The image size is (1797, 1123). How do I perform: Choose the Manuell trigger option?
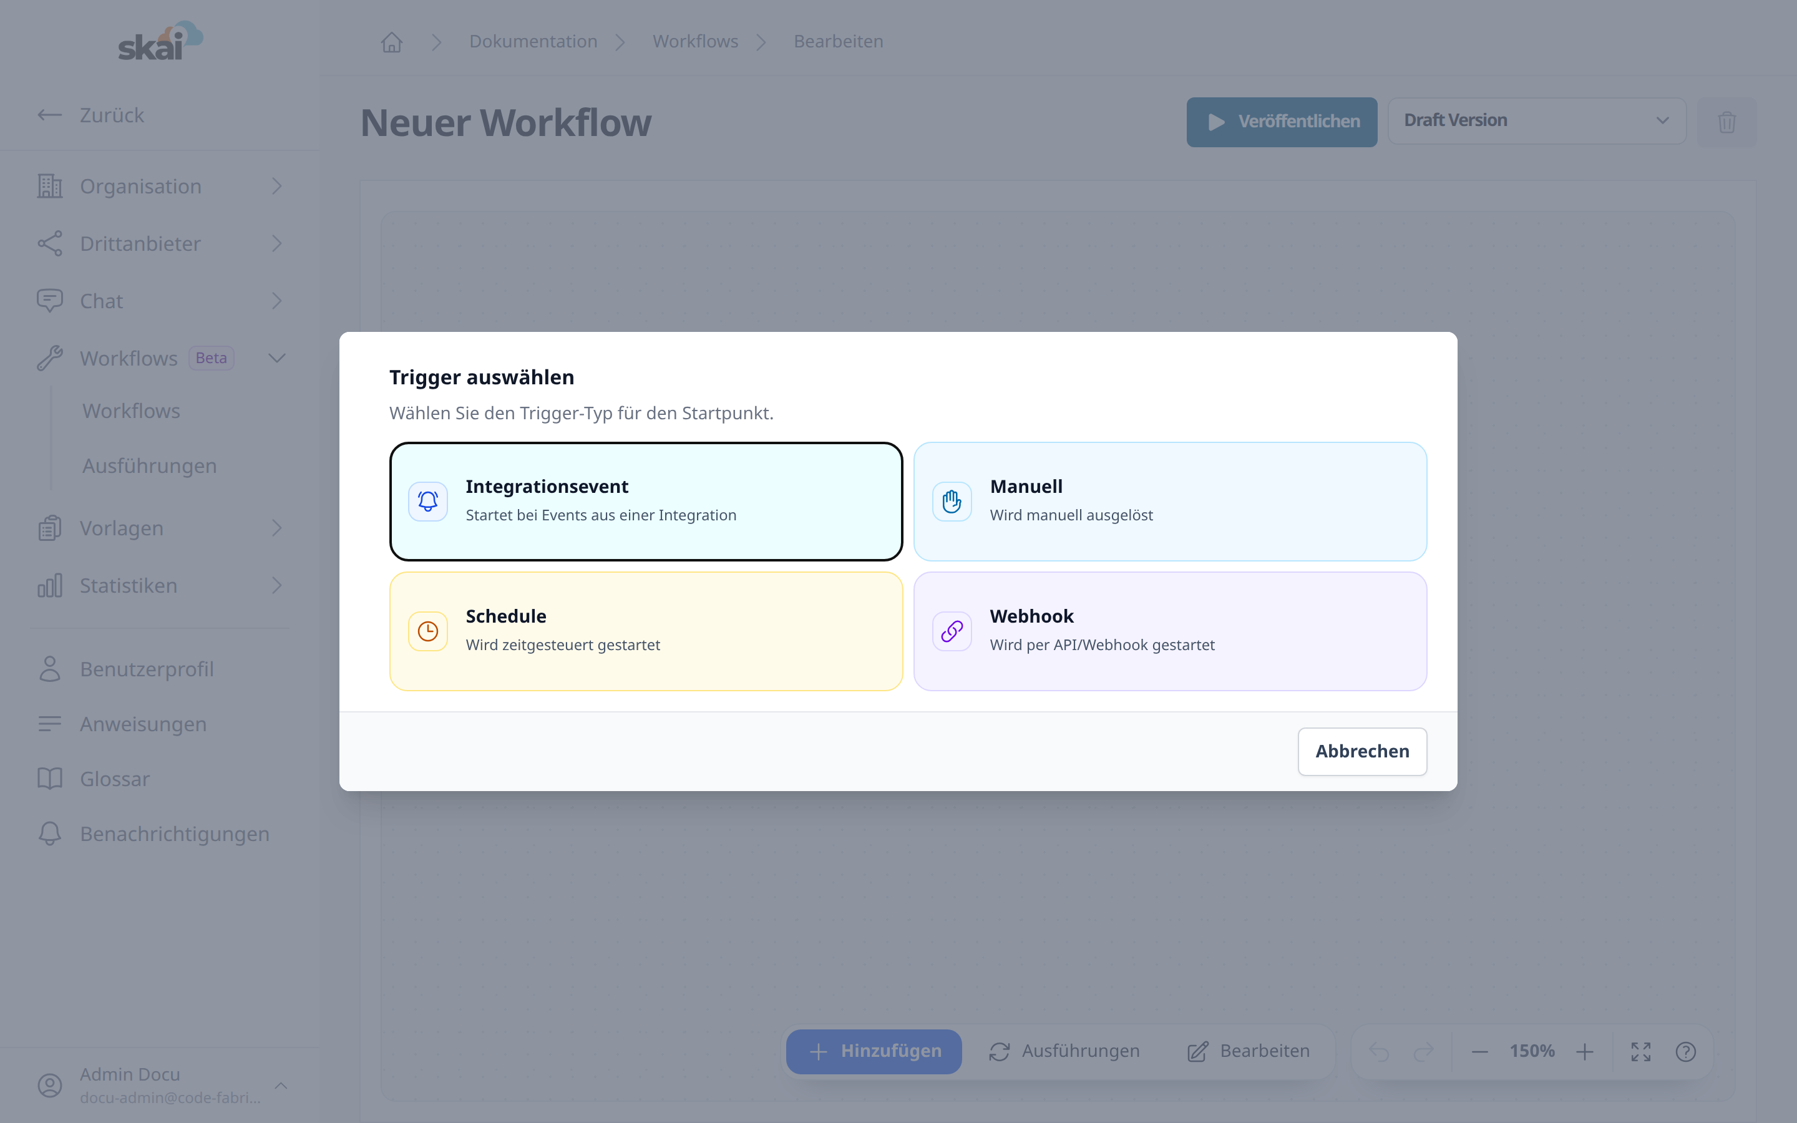pos(1171,502)
